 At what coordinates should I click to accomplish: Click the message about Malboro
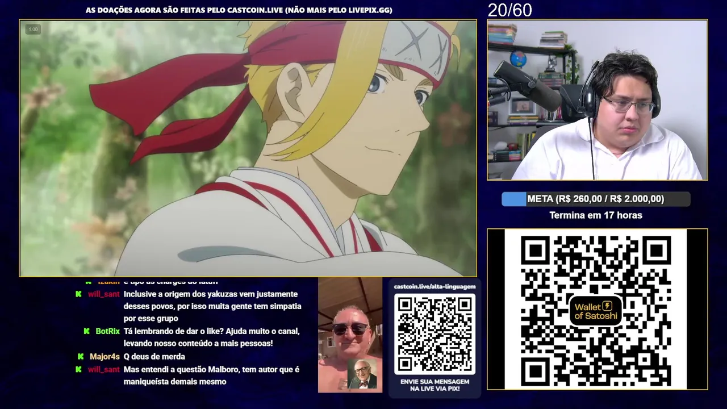click(x=211, y=375)
